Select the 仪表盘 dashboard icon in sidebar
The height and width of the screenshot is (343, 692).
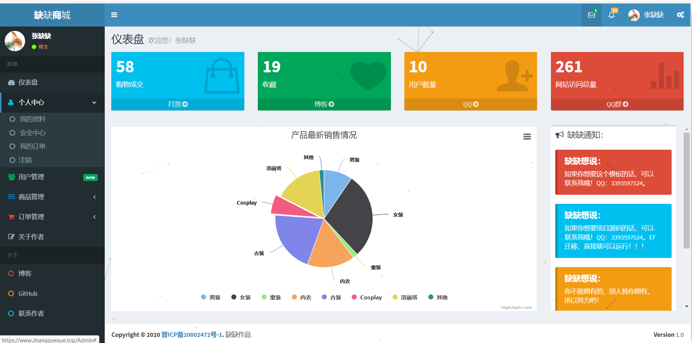(x=11, y=82)
